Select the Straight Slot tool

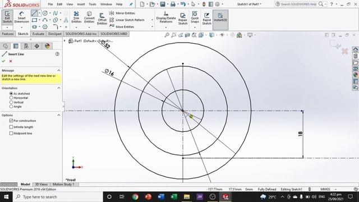point(34,27)
